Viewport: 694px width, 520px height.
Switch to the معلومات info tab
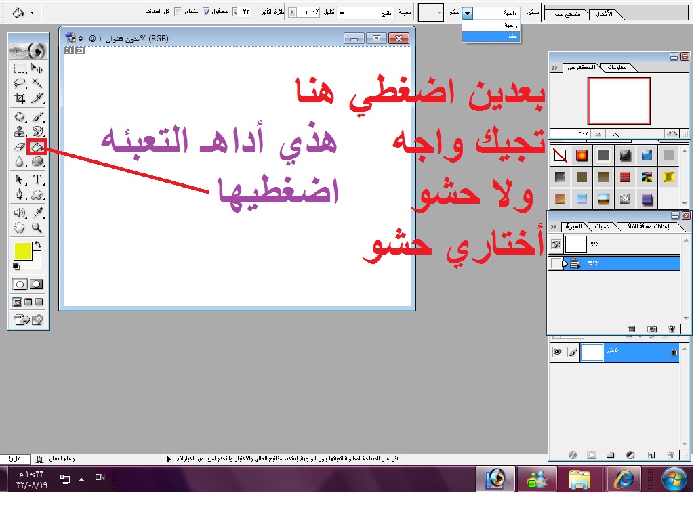pyautogui.click(x=617, y=67)
